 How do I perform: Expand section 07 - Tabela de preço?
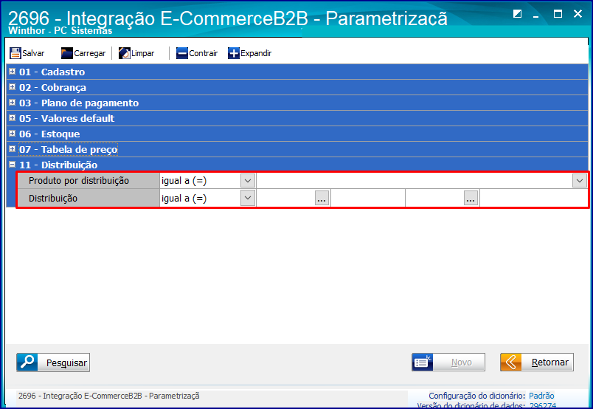click(x=12, y=149)
